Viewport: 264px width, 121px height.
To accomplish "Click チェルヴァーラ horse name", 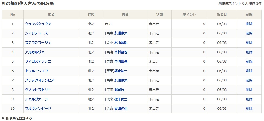I will click(36, 99).
